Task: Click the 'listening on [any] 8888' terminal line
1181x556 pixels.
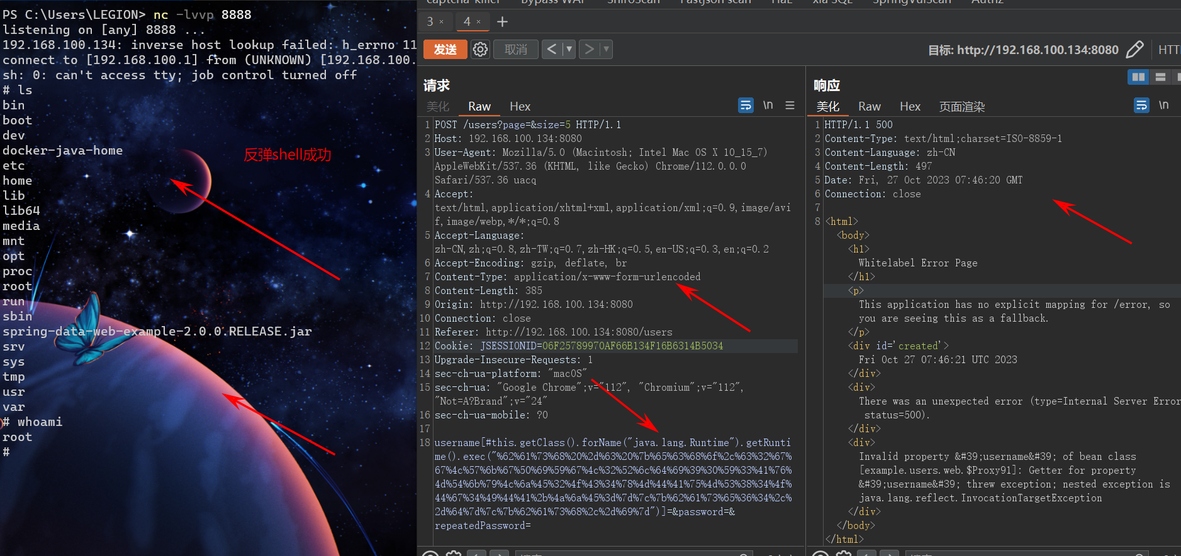Action: tap(104, 30)
